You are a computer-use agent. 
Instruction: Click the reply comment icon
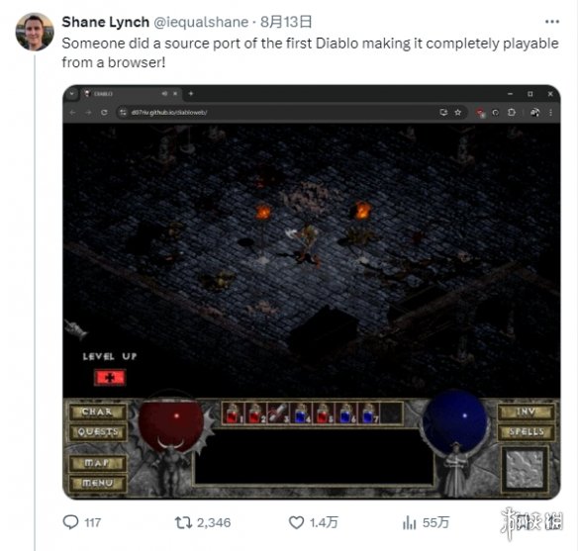click(70, 522)
